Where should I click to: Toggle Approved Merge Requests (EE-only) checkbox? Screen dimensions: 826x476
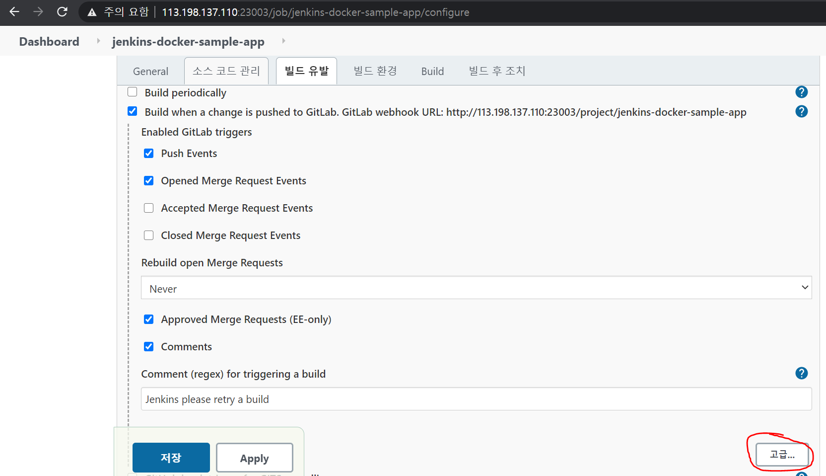[149, 319]
